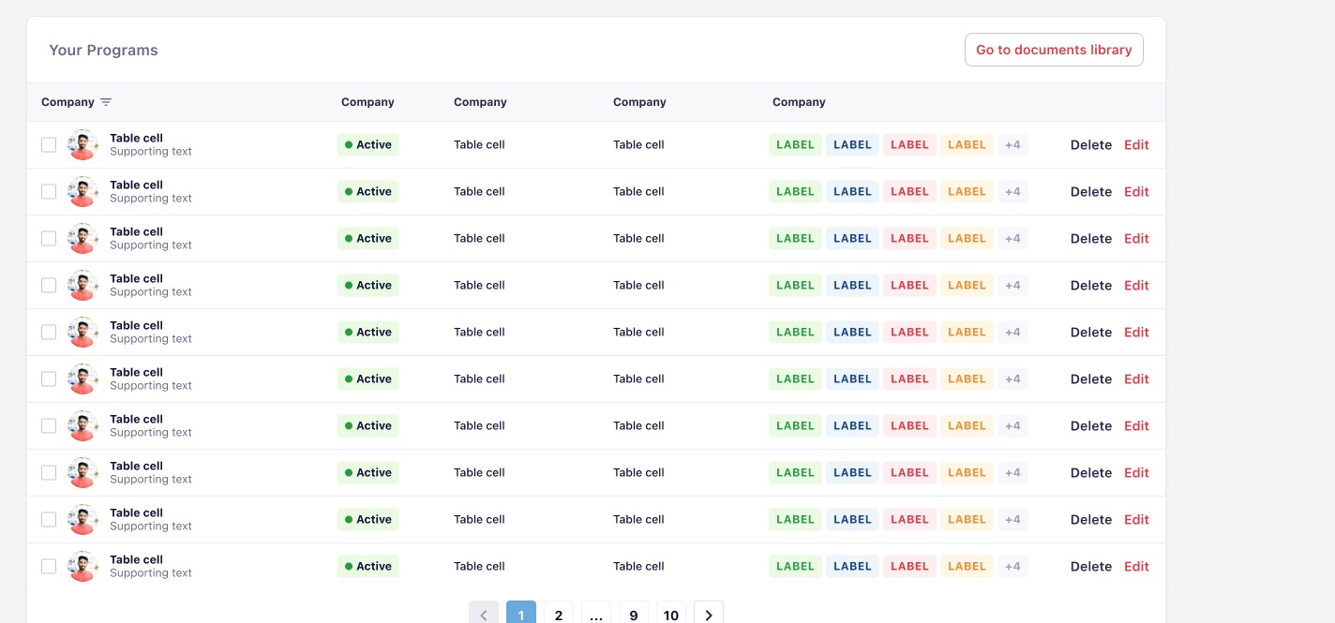Viewport: 1335px width, 623px height.
Task: Click the Active status badge in last row
Action: pos(368,567)
